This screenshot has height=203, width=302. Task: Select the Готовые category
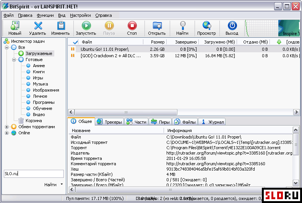point(34,60)
